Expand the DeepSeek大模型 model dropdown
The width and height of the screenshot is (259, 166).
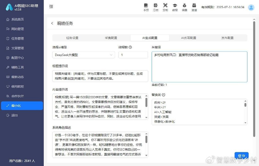pos(84,55)
